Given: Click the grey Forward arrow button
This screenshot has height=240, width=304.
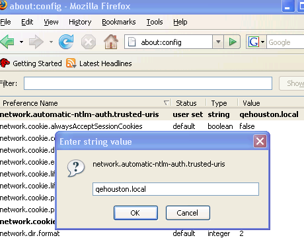Looking at the screenshot, I should tap(36, 42).
